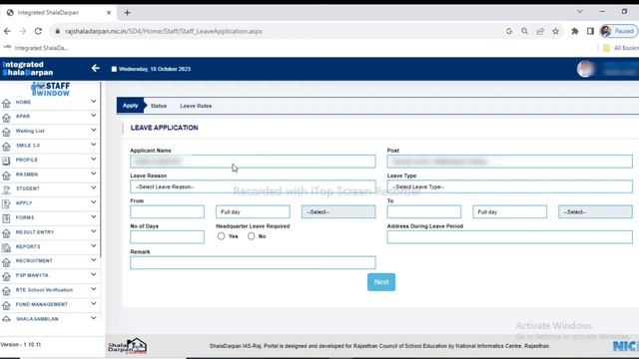
Task: Expand the REPORTS menu chevron
Action: click(93, 246)
